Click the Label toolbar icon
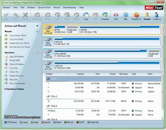Screen dimensions: 166x130 click(96, 15)
